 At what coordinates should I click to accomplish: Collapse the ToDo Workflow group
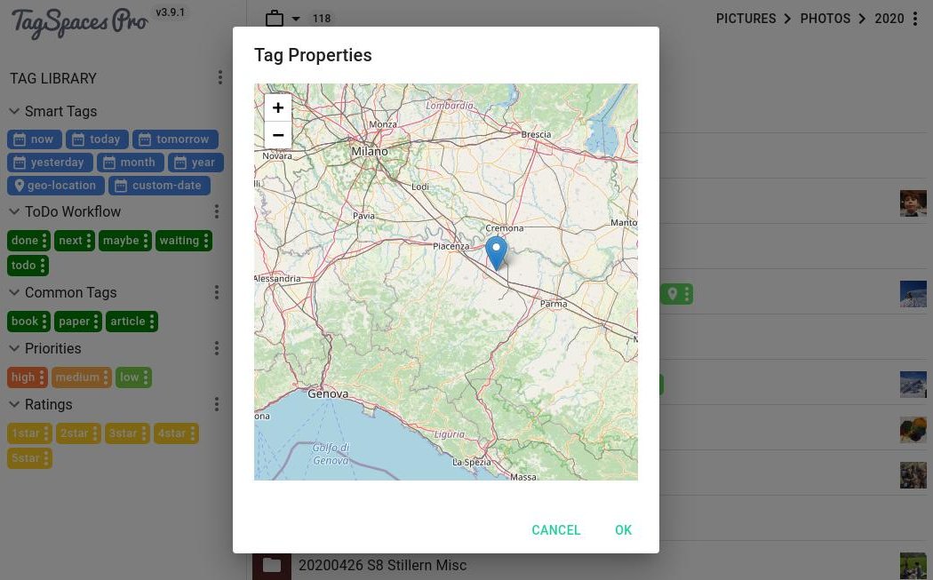tap(15, 211)
